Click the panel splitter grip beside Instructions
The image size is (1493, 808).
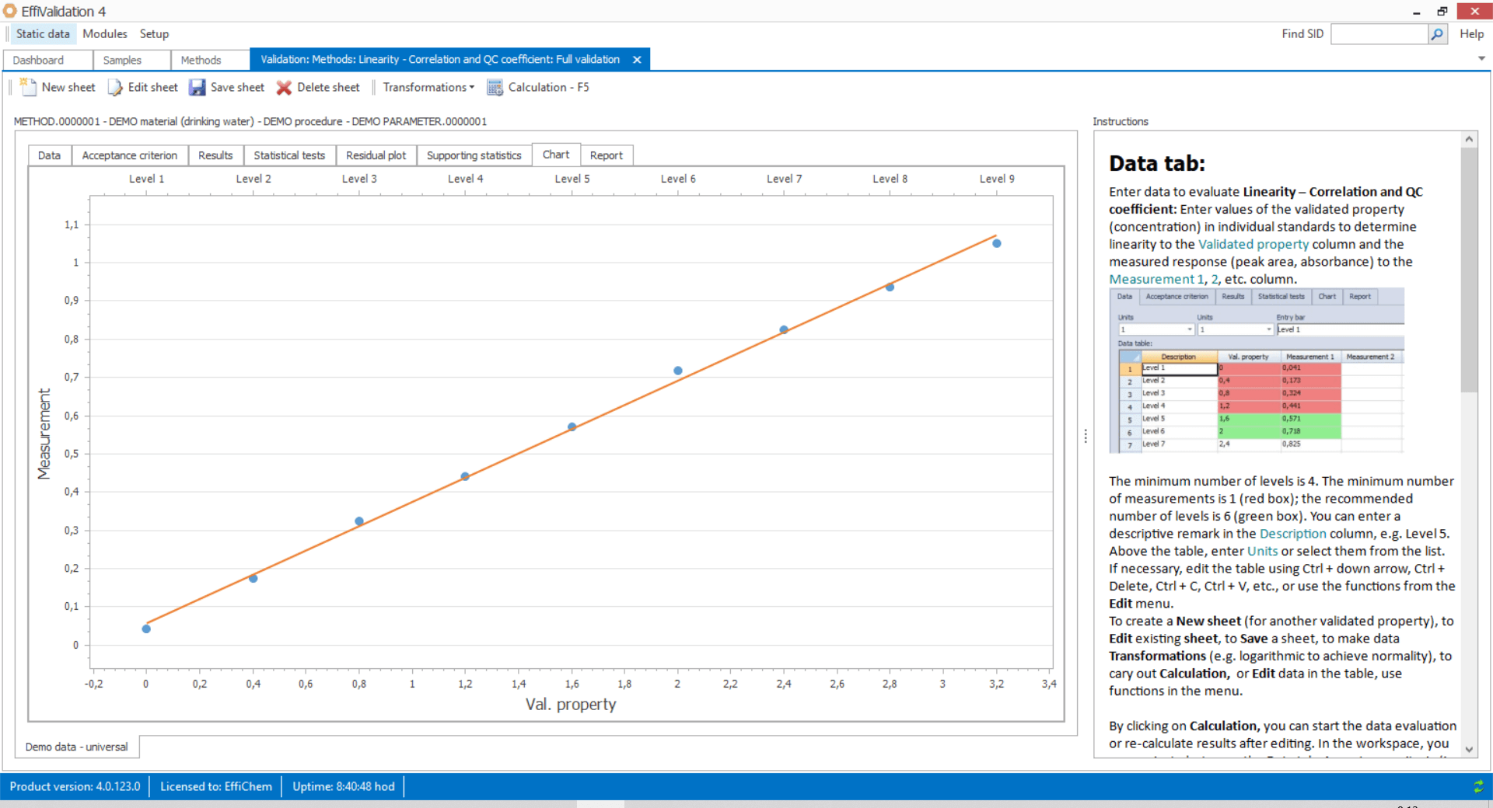[1084, 437]
